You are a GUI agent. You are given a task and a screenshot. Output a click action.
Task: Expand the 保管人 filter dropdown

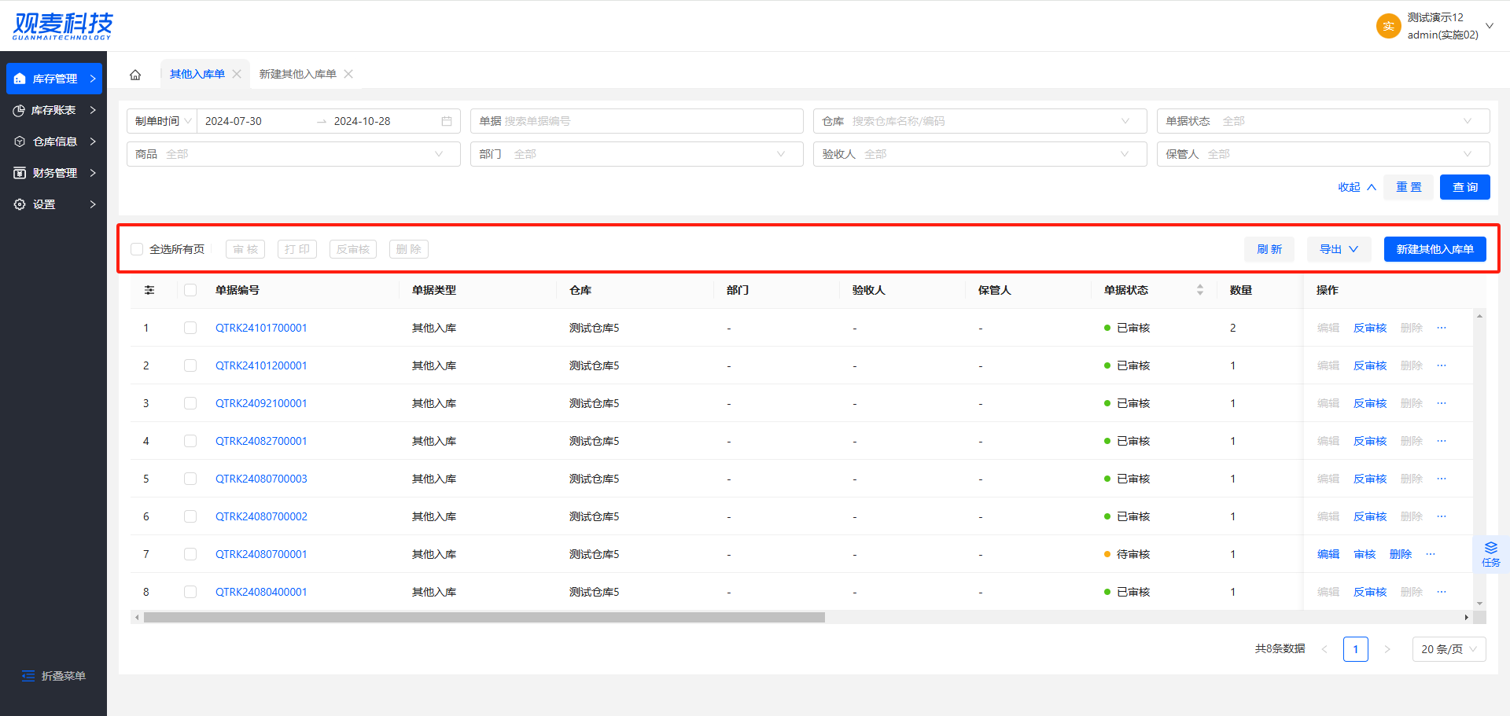1324,154
